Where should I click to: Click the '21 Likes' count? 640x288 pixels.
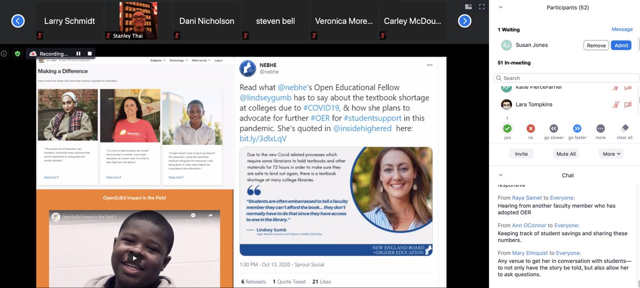322,281
